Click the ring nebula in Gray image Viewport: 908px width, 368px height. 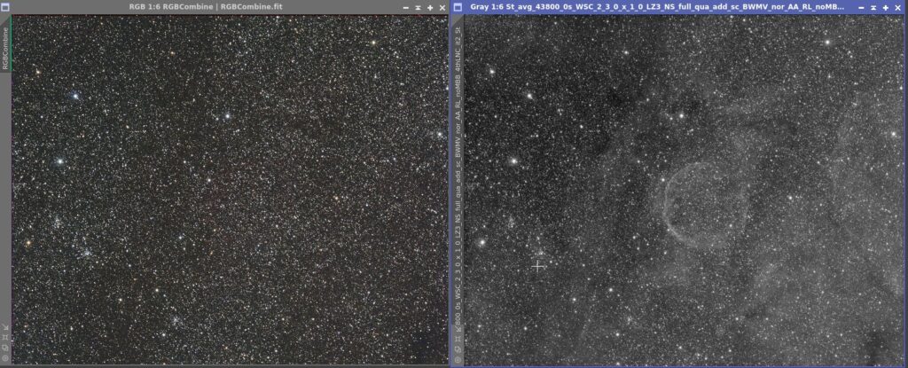[703, 205]
